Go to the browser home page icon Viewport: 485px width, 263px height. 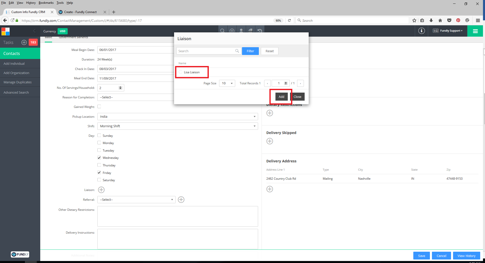440,21
